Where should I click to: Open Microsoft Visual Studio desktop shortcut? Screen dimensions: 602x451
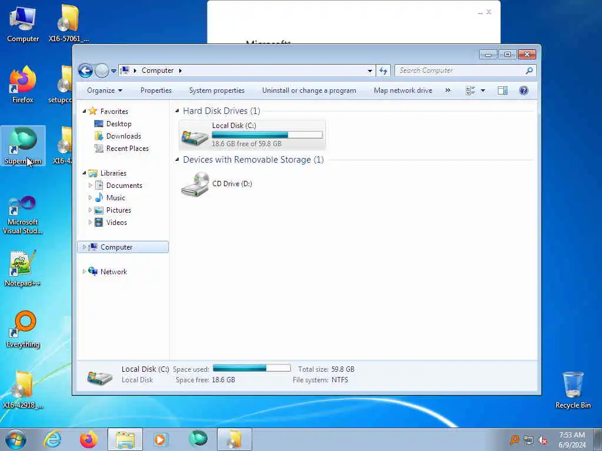point(23,215)
